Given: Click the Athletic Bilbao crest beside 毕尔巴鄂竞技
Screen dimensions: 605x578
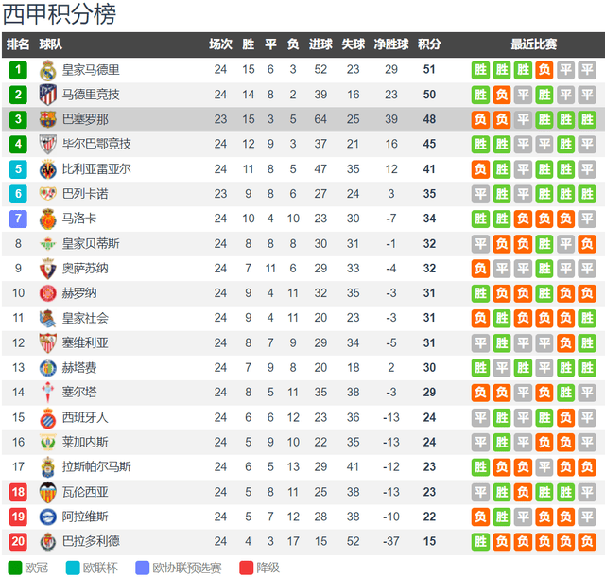Looking at the screenshot, I should pos(47,144).
